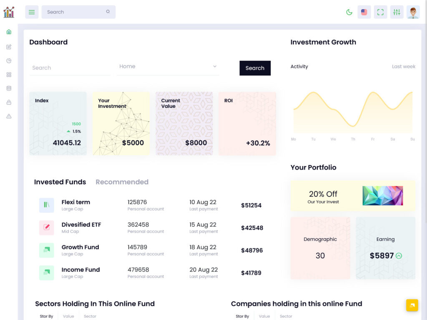This screenshot has height=320, width=427.
Task: Click the US flag language selector
Action: click(x=364, y=12)
